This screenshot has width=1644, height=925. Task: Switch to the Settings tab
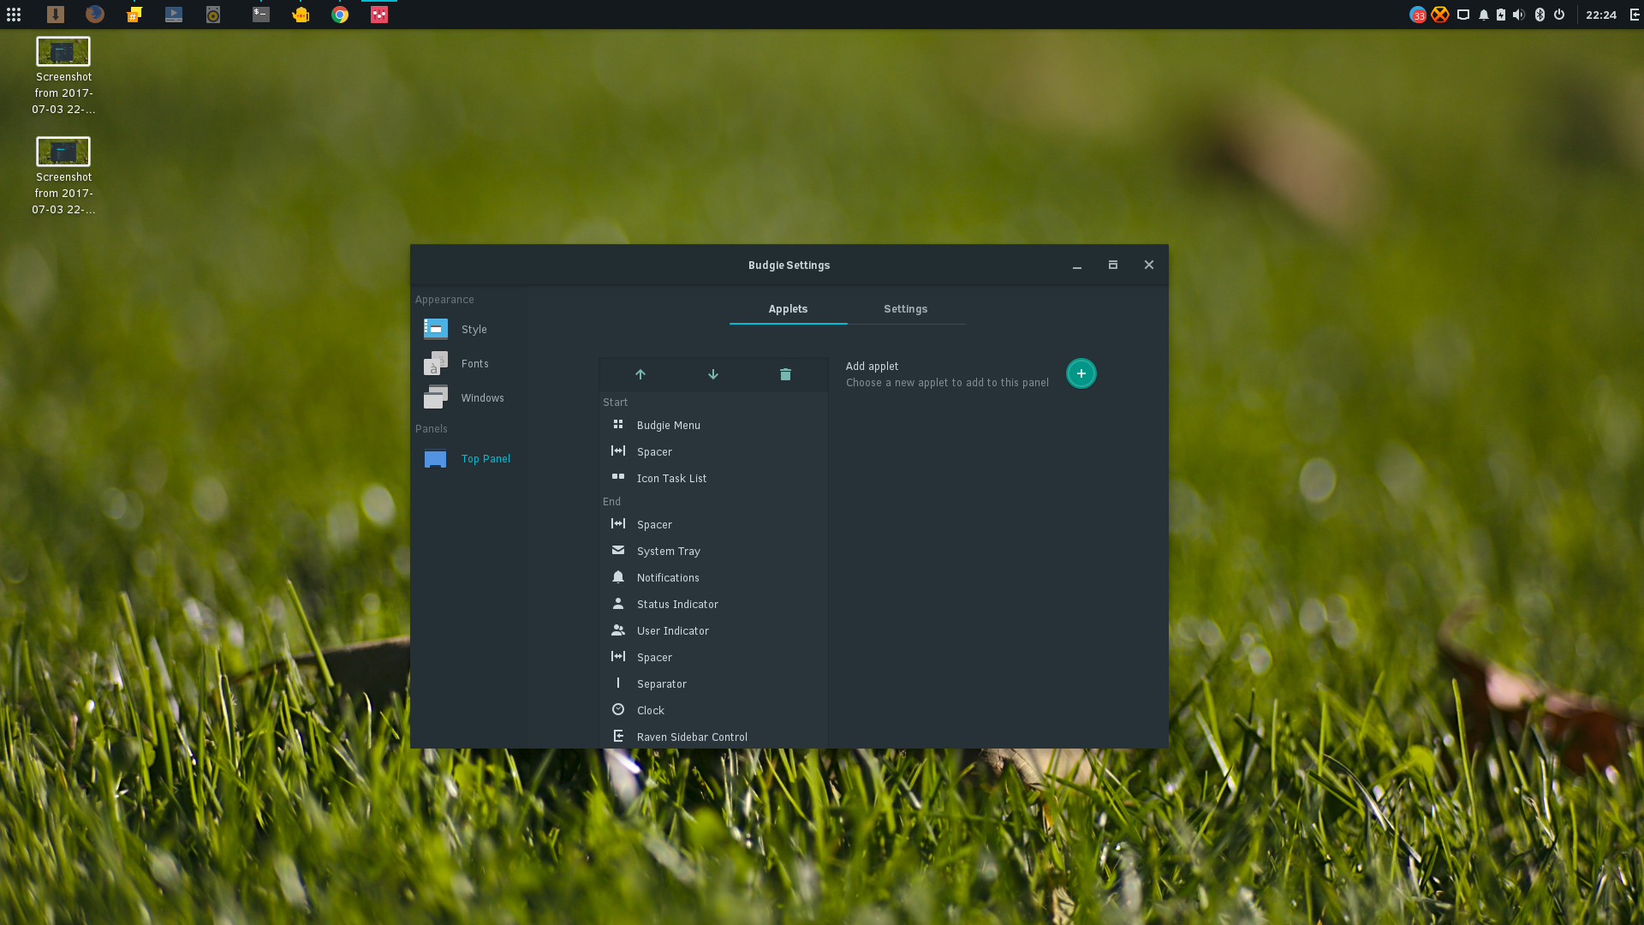pyautogui.click(x=905, y=309)
